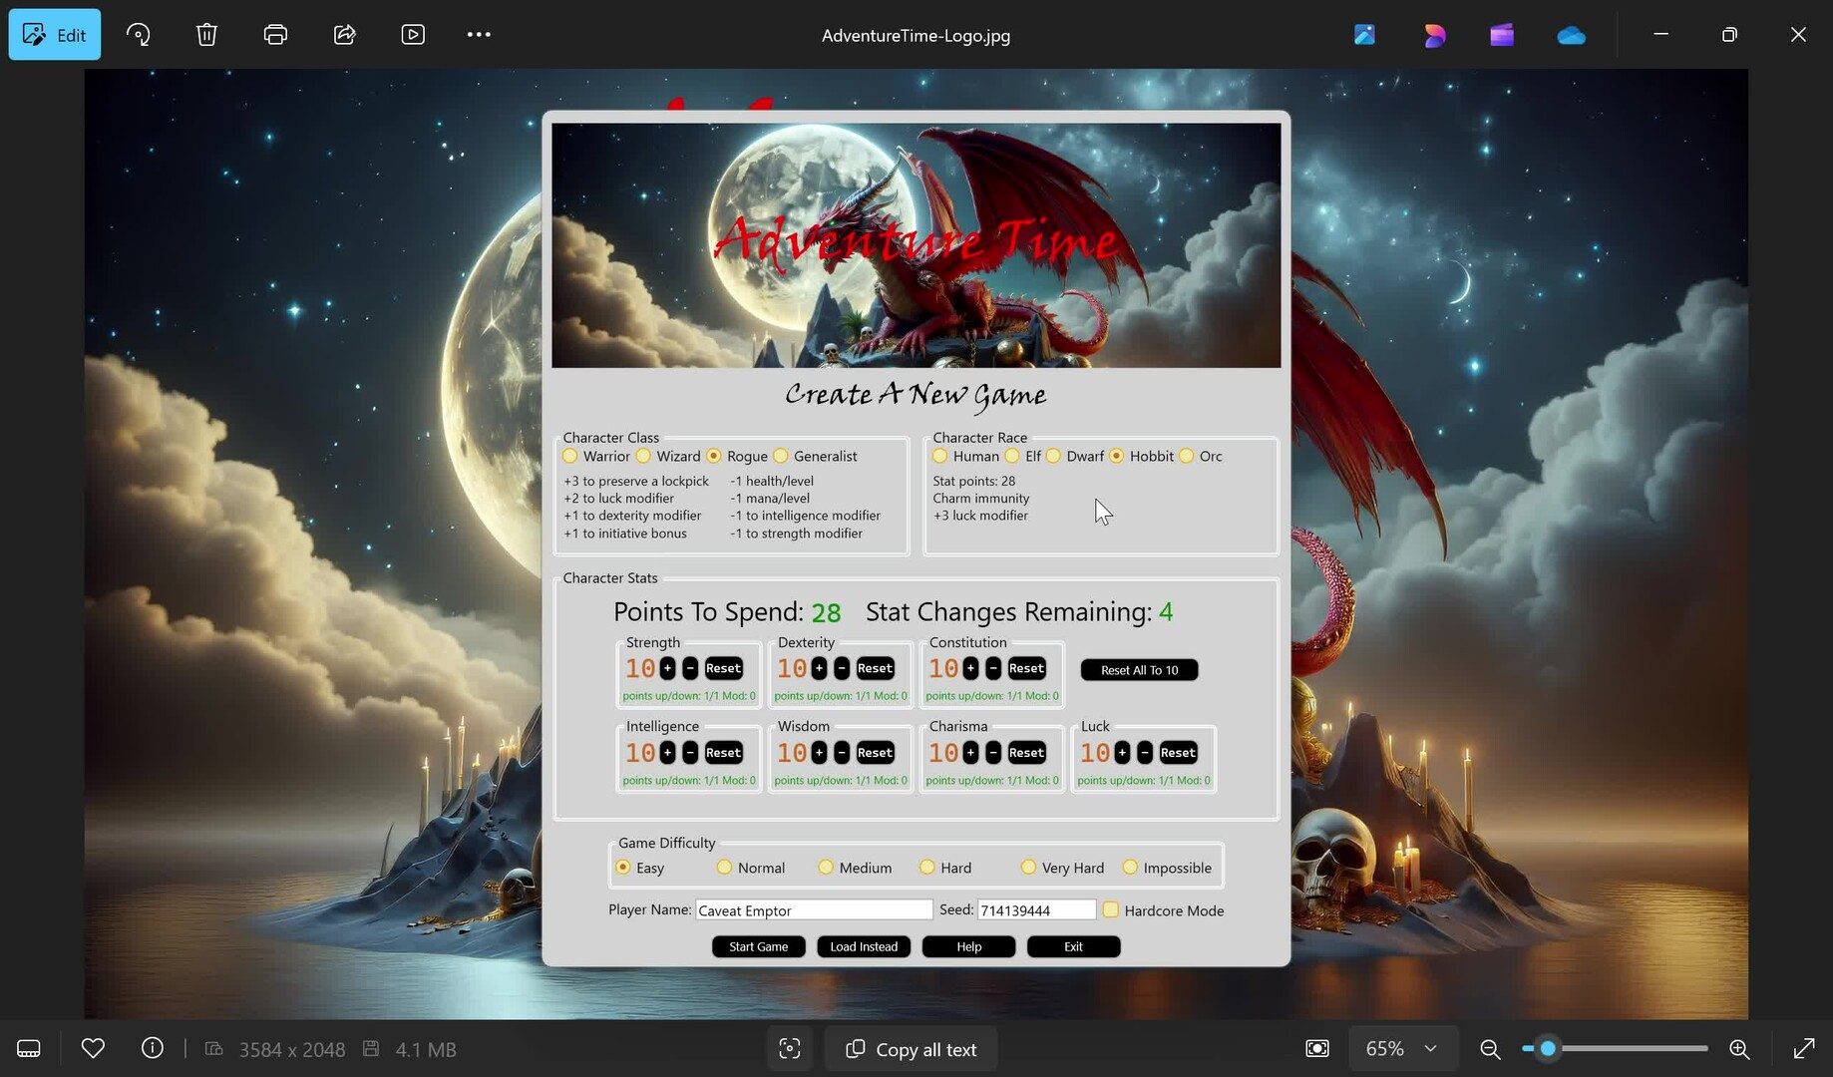Start the slideshow with the play icon
The image size is (1833, 1077).
(x=413, y=35)
